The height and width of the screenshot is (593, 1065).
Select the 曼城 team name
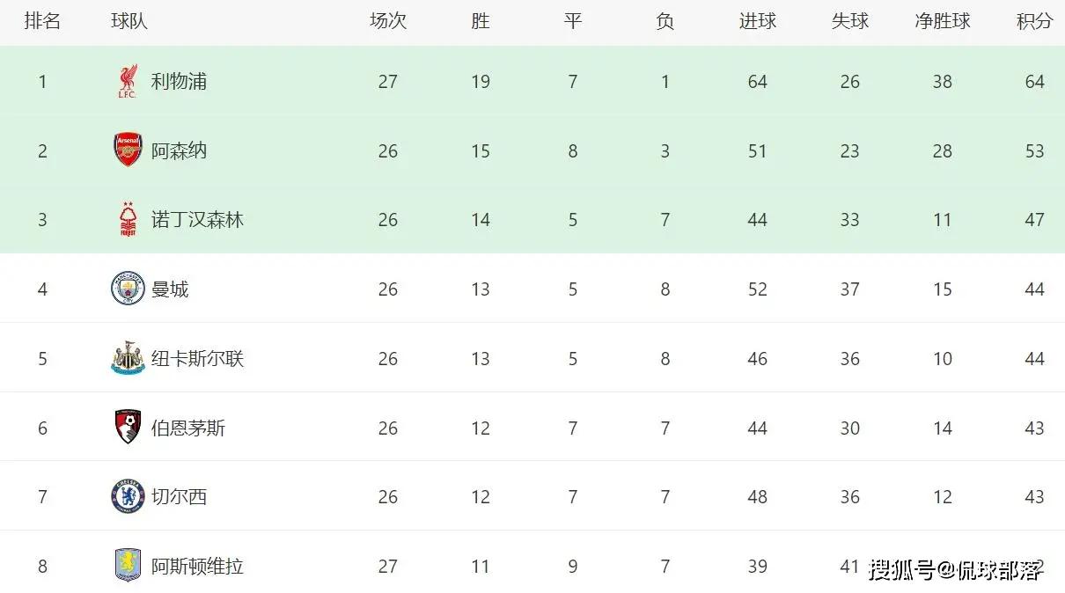pyautogui.click(x=170, y=289)
